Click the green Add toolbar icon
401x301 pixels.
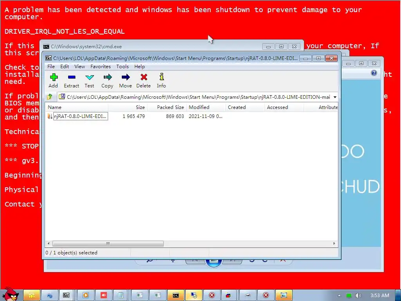[54, 77]
